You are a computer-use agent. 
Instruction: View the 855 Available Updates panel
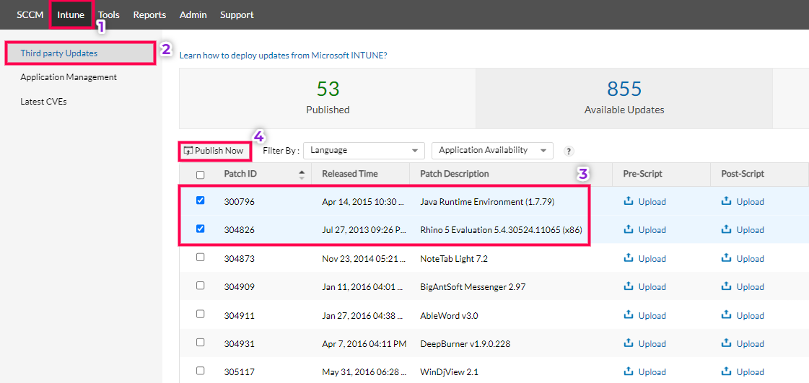pyautogui.click(x=624, y=98)
